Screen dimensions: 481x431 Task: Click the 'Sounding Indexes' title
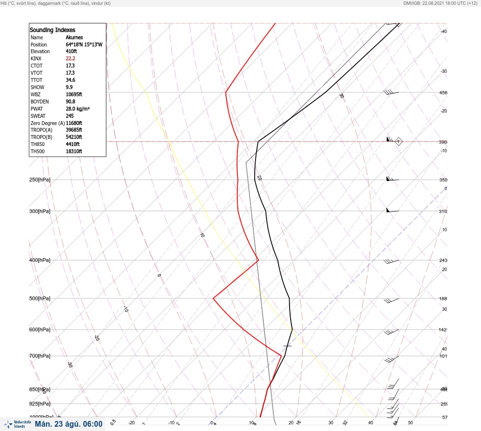[x=52, y=30]
